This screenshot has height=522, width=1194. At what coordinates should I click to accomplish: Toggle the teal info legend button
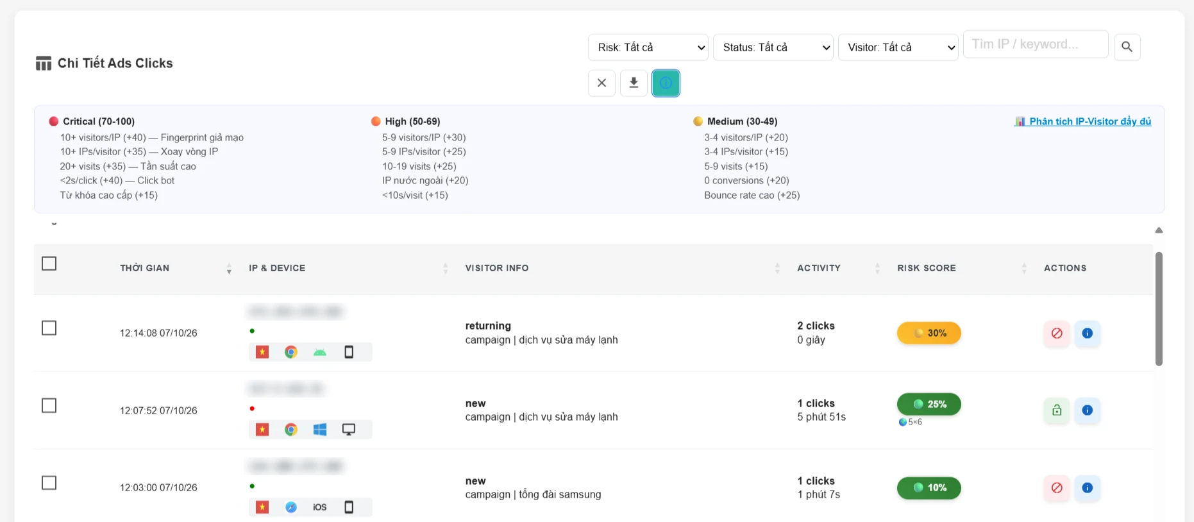[x=666, y=83]
